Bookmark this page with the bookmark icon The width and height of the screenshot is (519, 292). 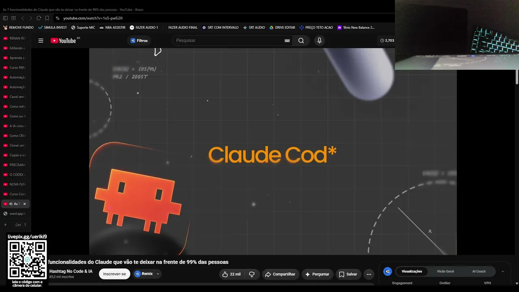point(47,18)
